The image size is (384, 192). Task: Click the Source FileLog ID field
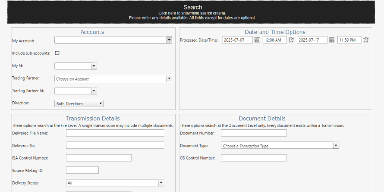pos(82,170)
